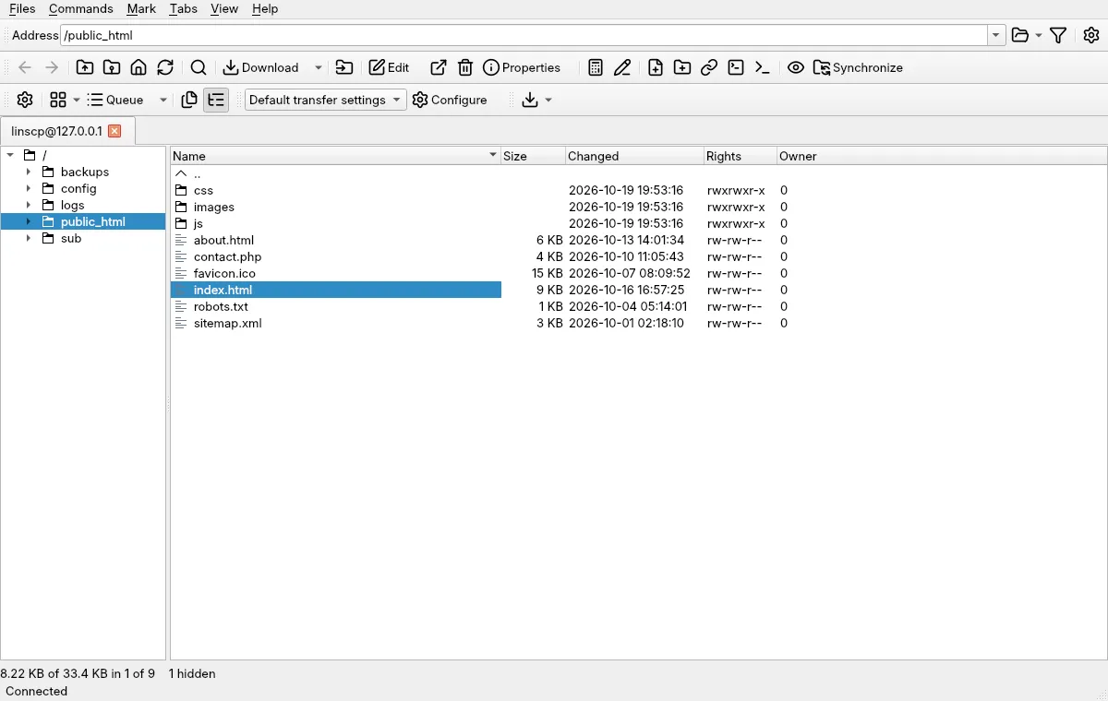Go back with the left arrow
1108x701 pixels.
25,67
